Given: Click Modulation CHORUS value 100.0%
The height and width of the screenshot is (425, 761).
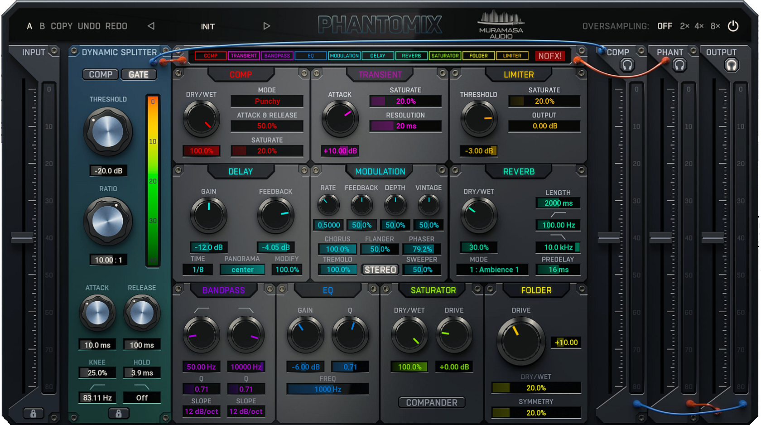Looking at the screenshot, I should pos(337,249).
